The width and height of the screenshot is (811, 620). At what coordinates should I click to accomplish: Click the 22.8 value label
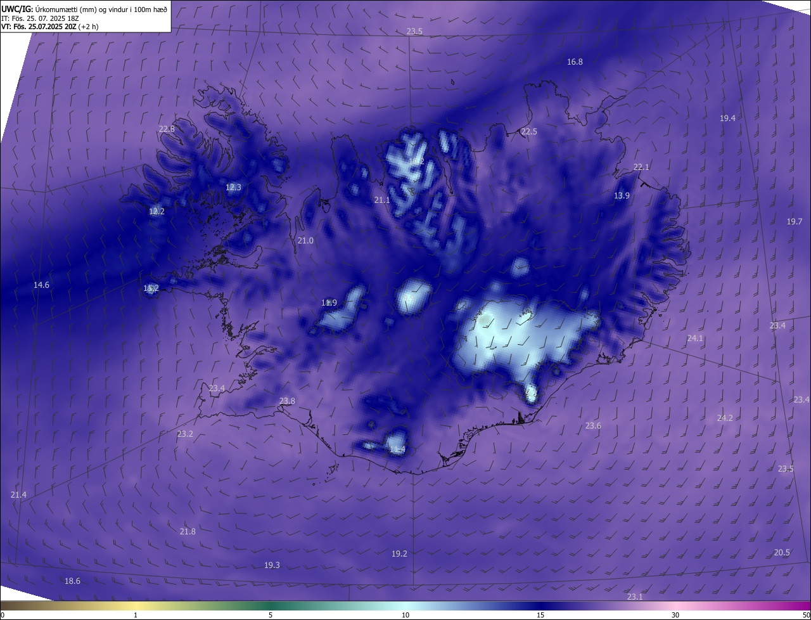[x=167, y=129]
